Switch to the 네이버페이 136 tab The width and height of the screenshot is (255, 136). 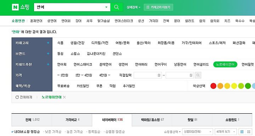(112, 120)
